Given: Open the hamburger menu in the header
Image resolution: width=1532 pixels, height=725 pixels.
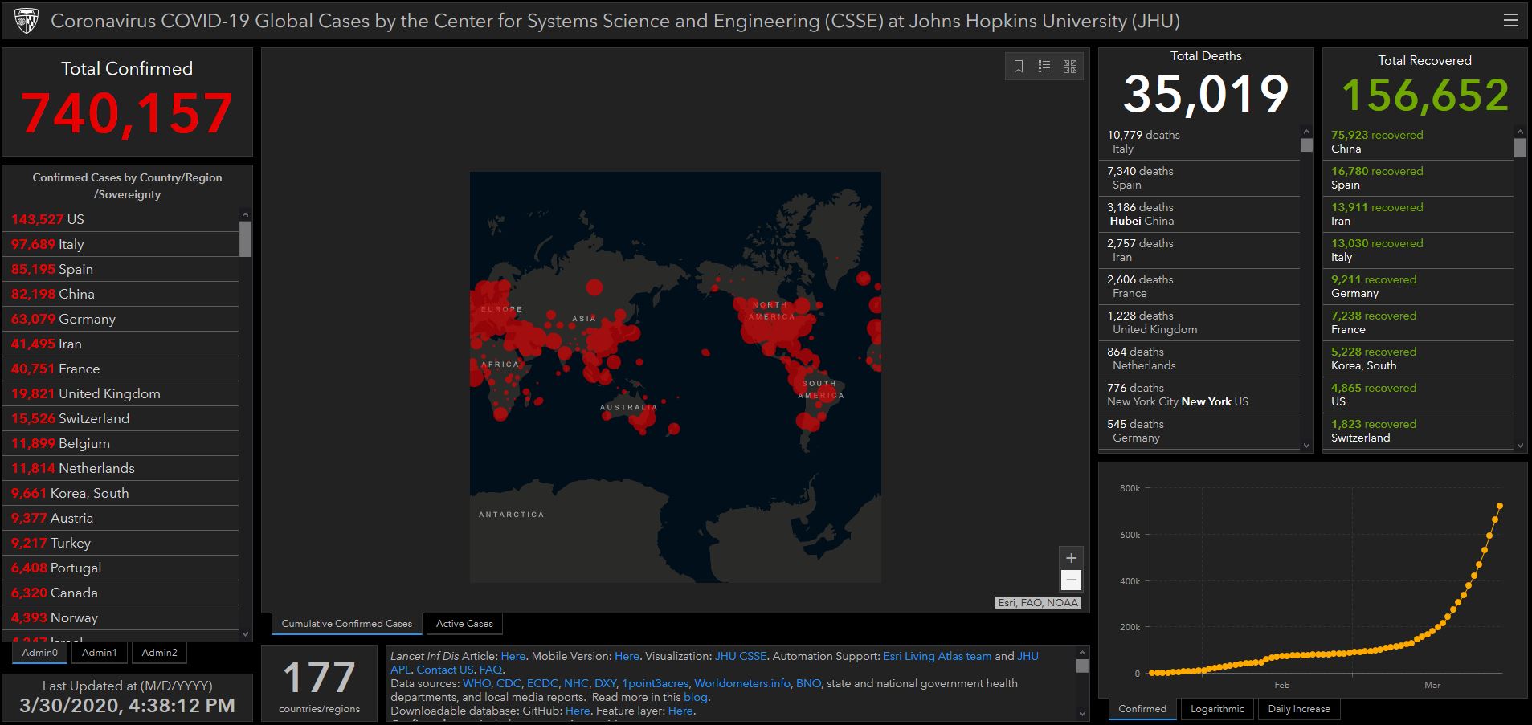Looking at the screenshot, I should [x=1510, y=21].
